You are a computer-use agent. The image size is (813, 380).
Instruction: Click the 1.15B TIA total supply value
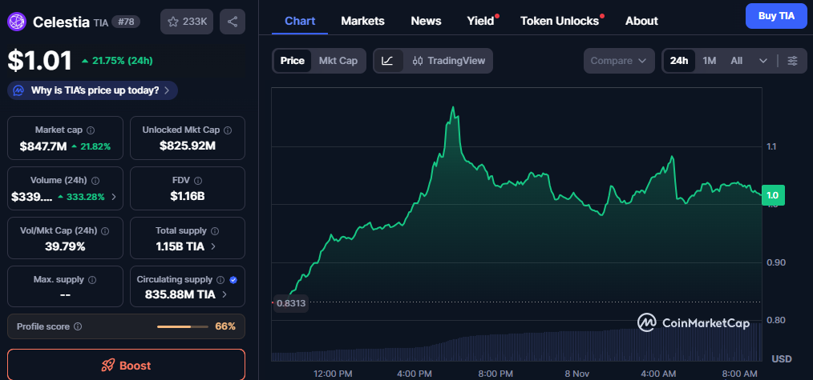180,246
